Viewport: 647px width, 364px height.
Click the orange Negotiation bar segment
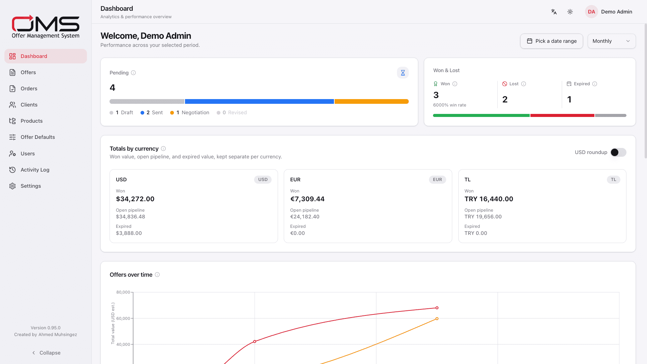372,101
